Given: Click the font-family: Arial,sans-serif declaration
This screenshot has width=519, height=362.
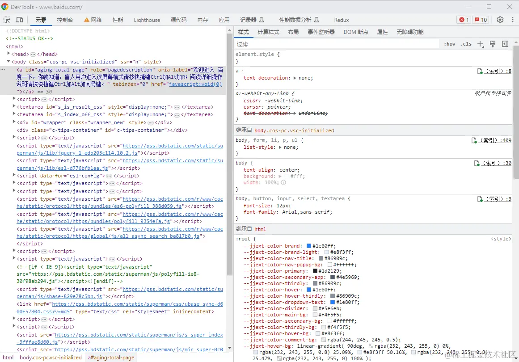Looking at the screenshot, I should 287,212.
